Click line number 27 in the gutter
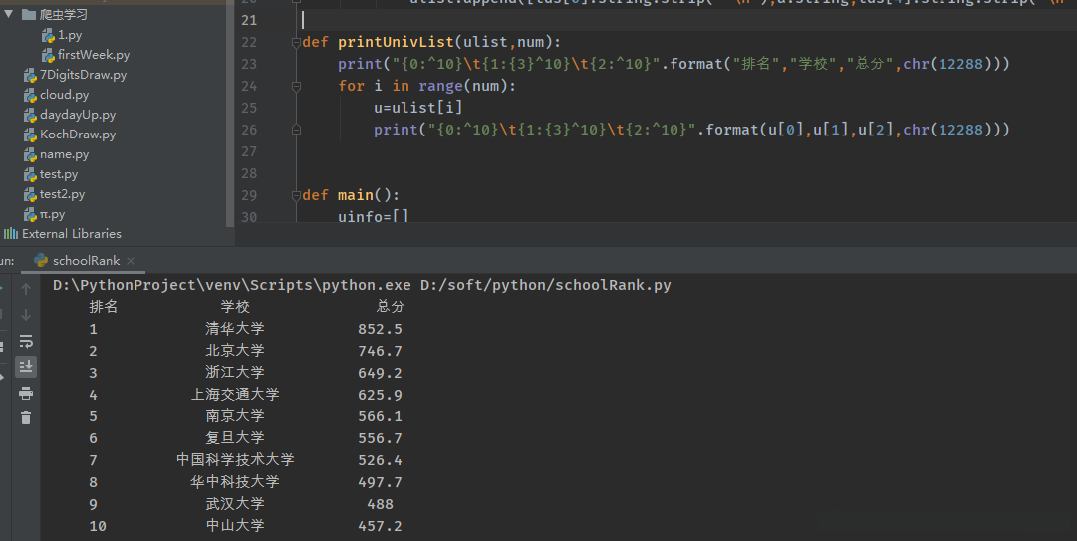The width and height of the screenshot is (1077, 541). pyautogui.click(x=249, y=151)
